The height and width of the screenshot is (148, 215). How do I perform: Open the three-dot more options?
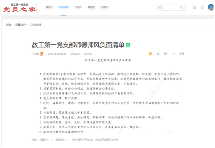(173, 54)
